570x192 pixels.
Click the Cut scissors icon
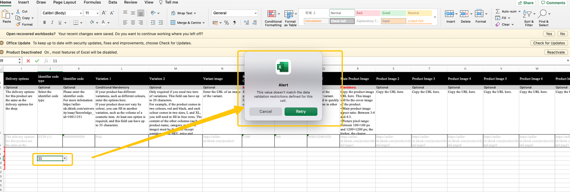tap(18, 12)
